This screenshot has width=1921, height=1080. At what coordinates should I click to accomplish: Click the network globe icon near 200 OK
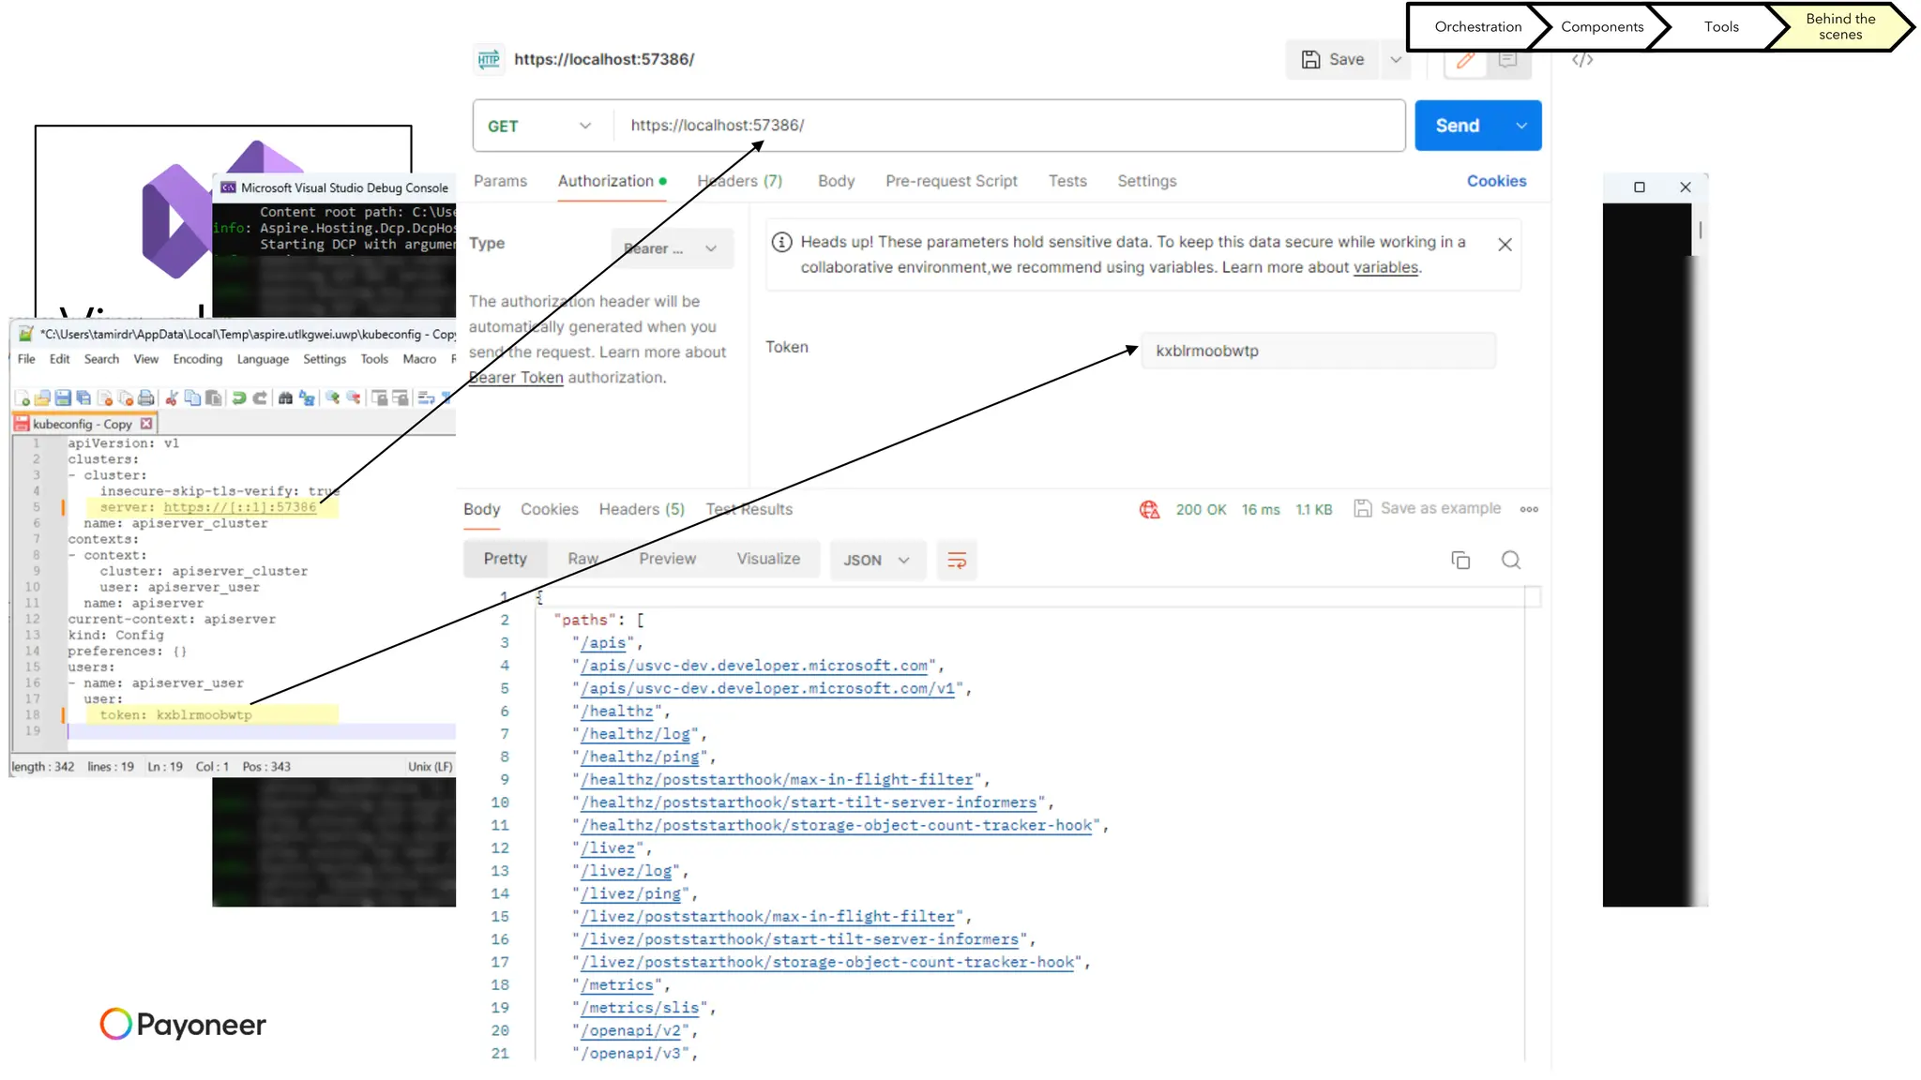click(x=1149, y=509)
